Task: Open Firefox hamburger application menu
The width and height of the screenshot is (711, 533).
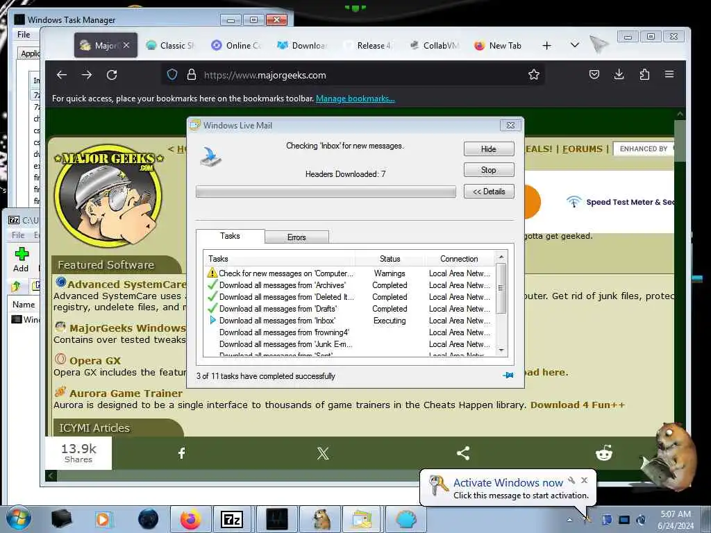Action: pyautogui.click(x=669, y=74)
